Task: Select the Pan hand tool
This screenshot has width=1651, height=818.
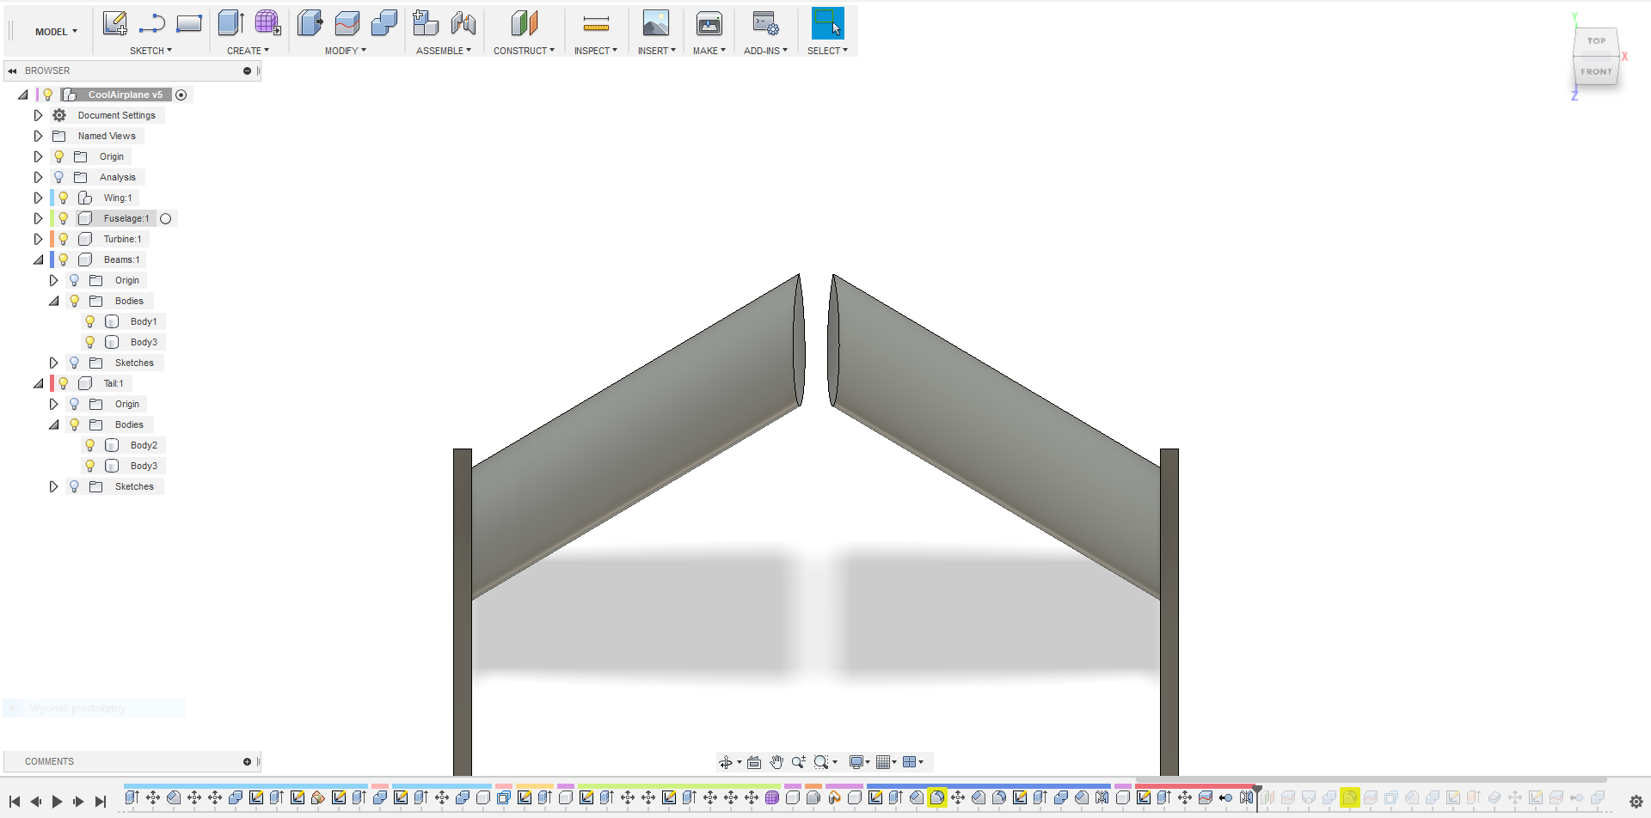Action: (x=776, y=762)
